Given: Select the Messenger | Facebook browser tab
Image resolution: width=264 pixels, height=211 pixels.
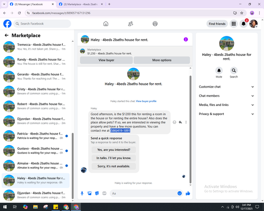Looking at the screenshot, I should [x=32, y=4].
